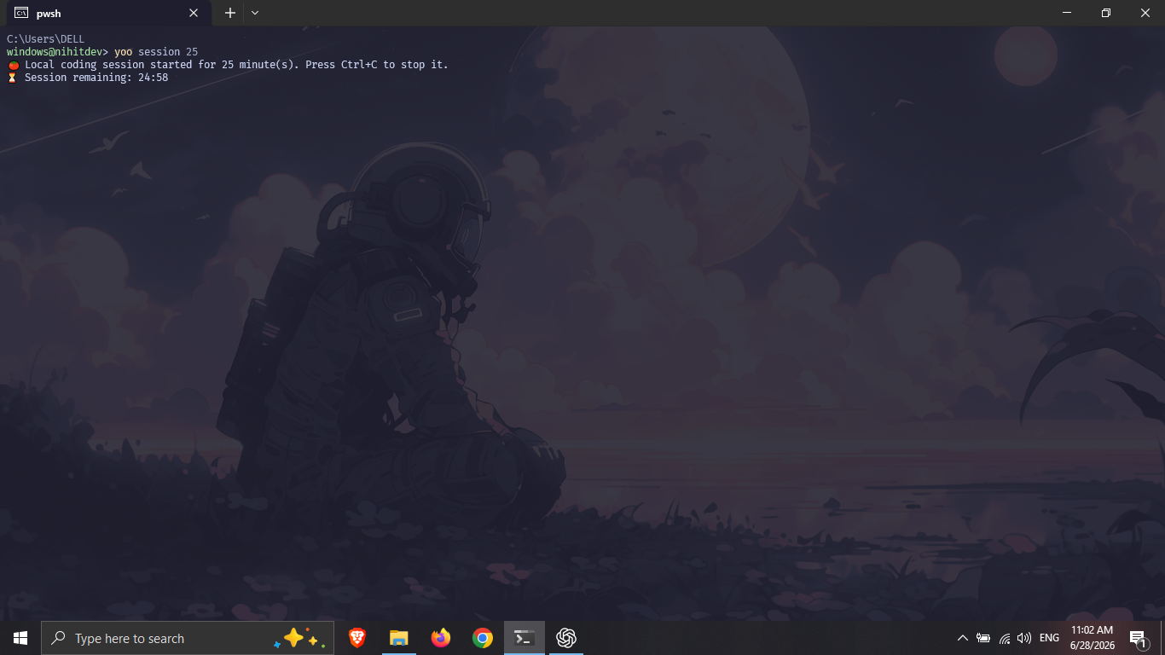Open the clock showing 11:02 AM
The image size is (1165, 655).
[x=1092, y=638]
